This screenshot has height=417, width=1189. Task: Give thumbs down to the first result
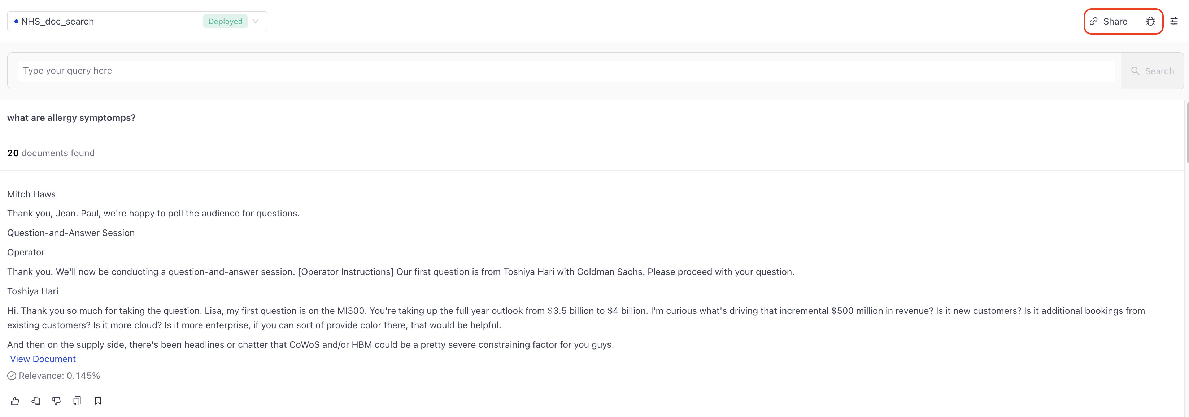pos(56,401)
